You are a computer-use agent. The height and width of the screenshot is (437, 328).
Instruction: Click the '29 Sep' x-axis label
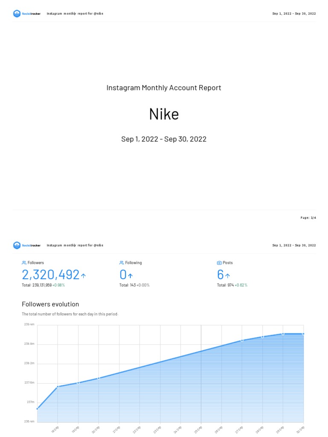280,429
